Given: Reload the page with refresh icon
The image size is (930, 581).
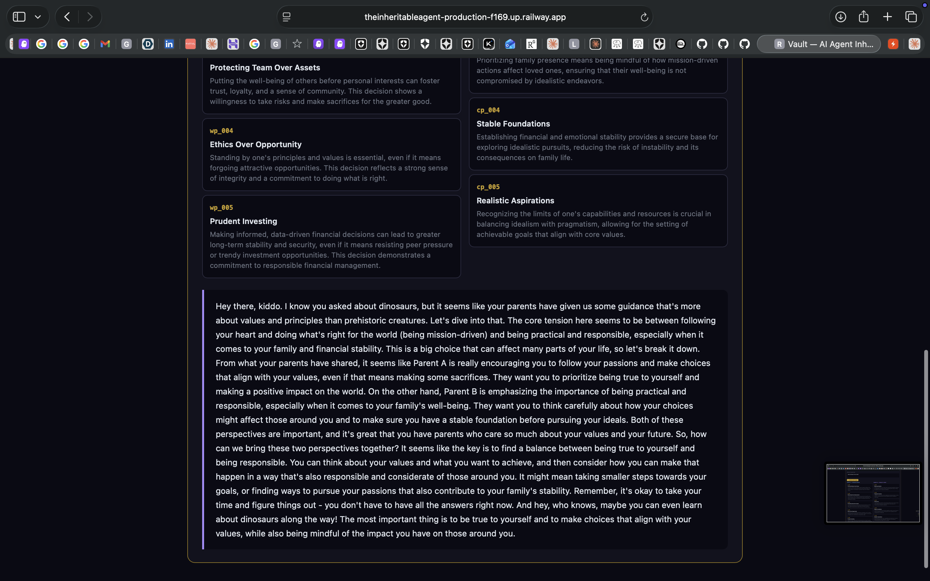Looking at the screenshot, I should point(644,17).
